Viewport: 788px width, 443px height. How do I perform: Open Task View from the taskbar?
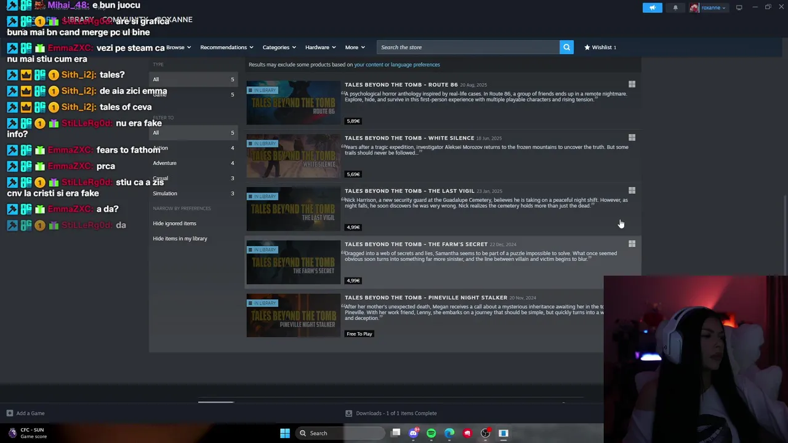(x=396, y=433)
